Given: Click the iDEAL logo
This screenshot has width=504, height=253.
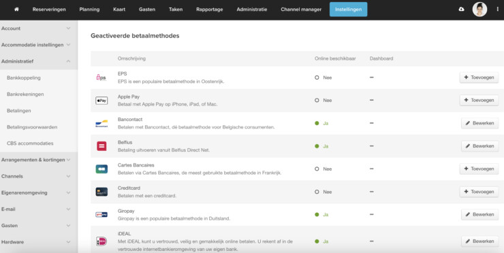Looking at the screenshot, I should pos(101,241).
